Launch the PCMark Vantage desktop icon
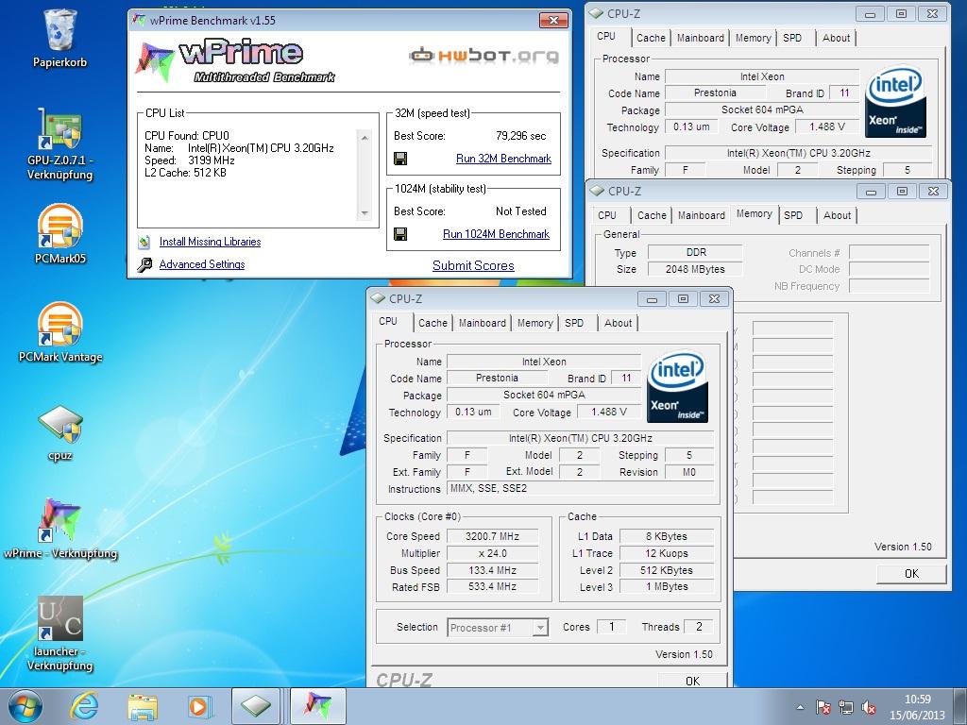Image resolution: width=967 pixels, height=725 pixels. tap(59, 333)
